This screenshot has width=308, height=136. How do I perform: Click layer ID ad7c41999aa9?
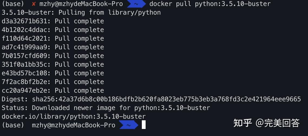[24, 47]
